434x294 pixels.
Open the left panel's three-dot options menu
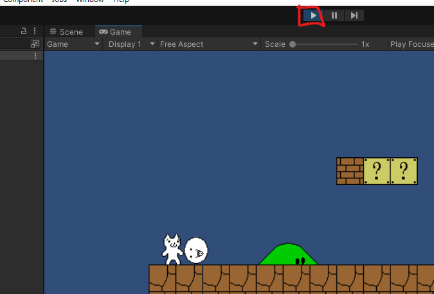point(35,31)
